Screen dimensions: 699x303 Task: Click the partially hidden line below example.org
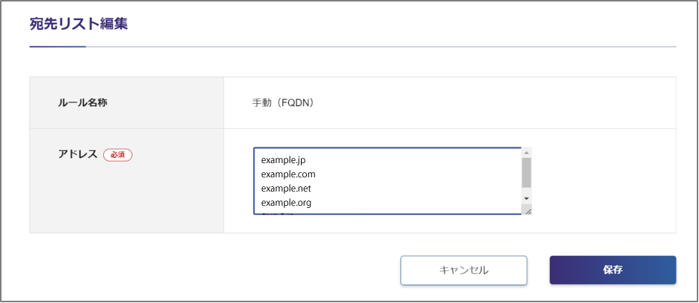[x=277, y=212]
